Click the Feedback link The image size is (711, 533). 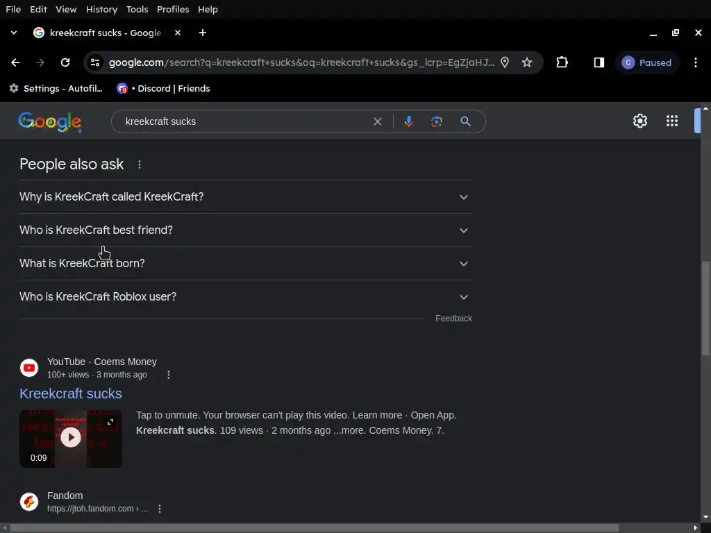(453, 318)
